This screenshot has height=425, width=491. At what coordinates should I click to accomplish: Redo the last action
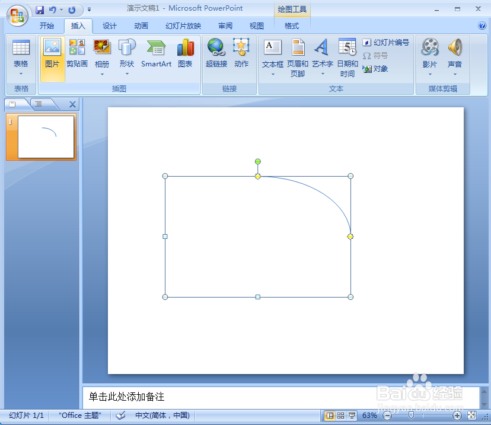pyautogui.click(x=72, y=10)
